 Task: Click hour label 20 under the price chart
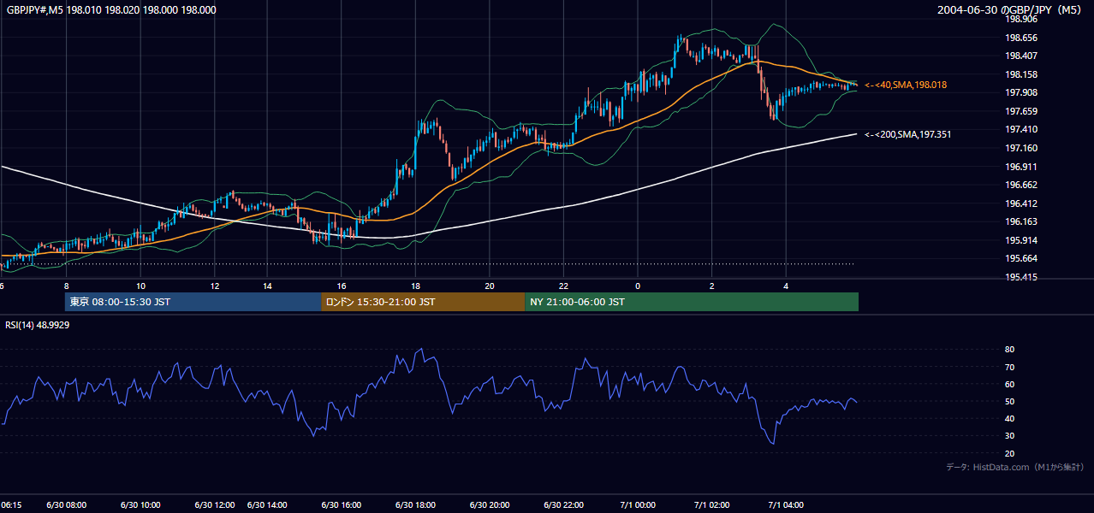pos(490,286)
